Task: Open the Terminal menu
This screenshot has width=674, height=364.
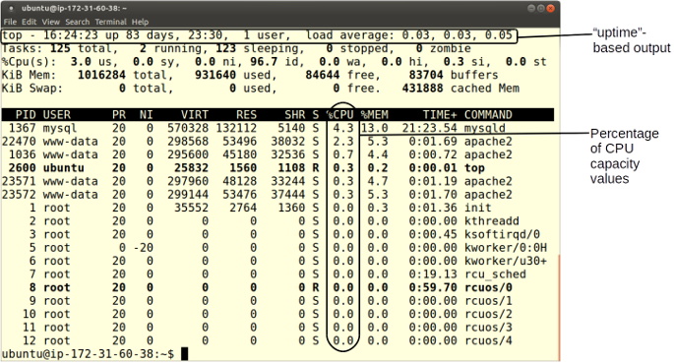Action: 111,22
